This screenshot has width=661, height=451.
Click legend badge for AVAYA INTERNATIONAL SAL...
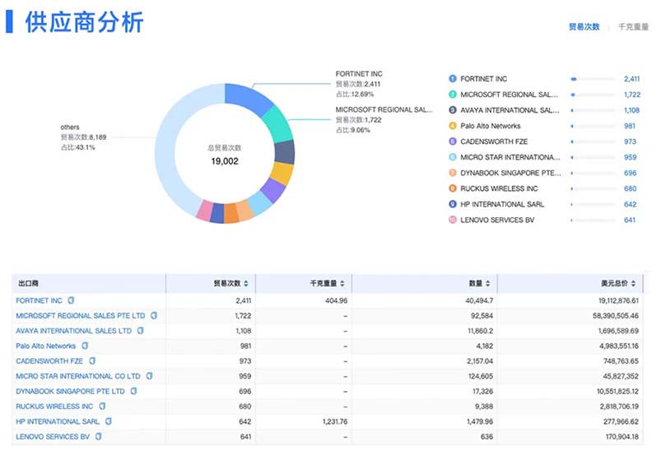(453, 110)
